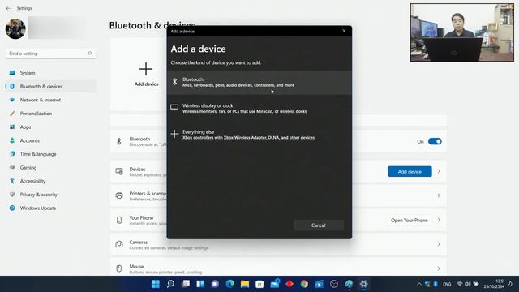Open Widgets from taskbar

point(200,284)
